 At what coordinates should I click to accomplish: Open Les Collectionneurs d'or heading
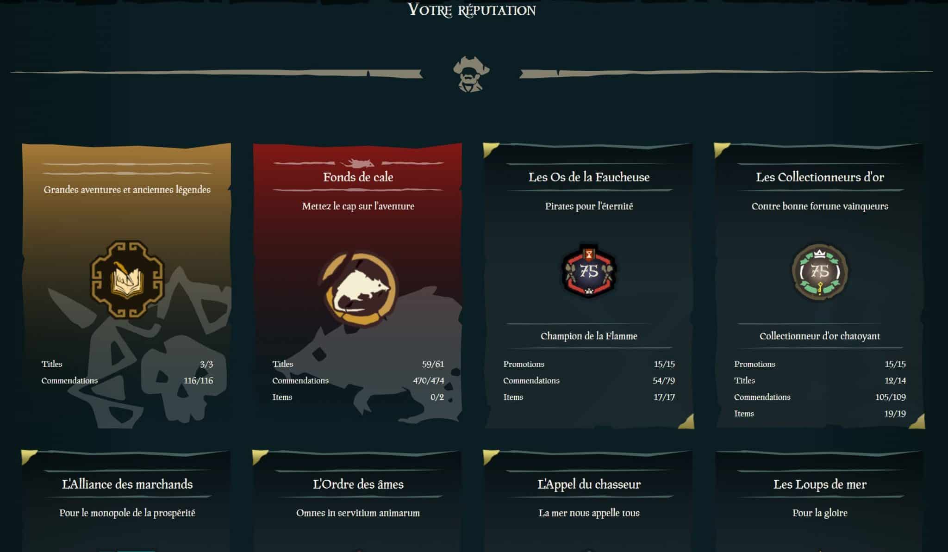[x=820, y=177]
